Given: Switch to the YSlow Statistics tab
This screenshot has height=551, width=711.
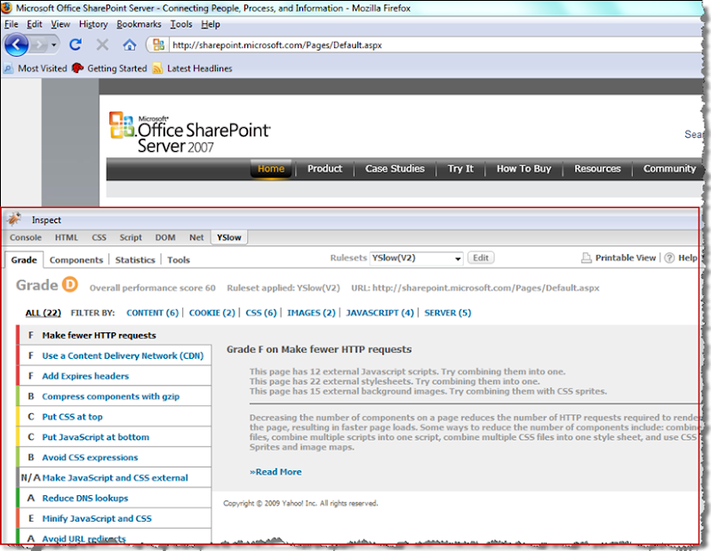Looking at the screenshot, I should (135, 260).
